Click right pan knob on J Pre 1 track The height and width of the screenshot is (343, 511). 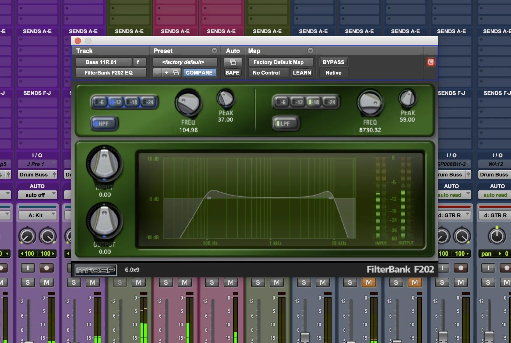48,236
